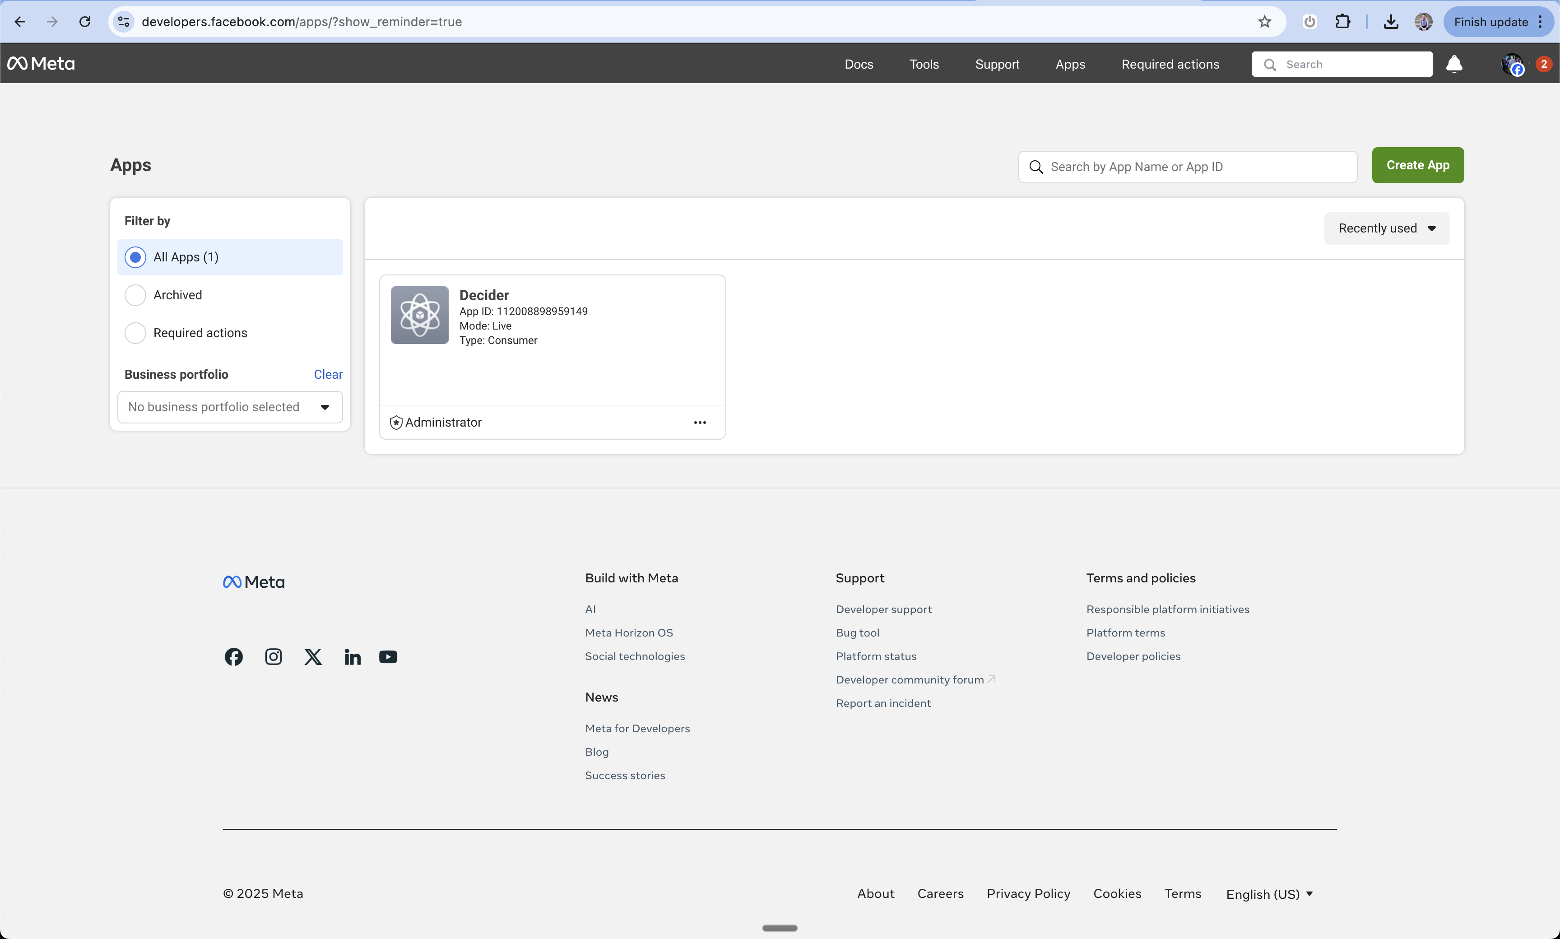
Task: Go forward using the browser forward arrow
Action: point(52,22)
